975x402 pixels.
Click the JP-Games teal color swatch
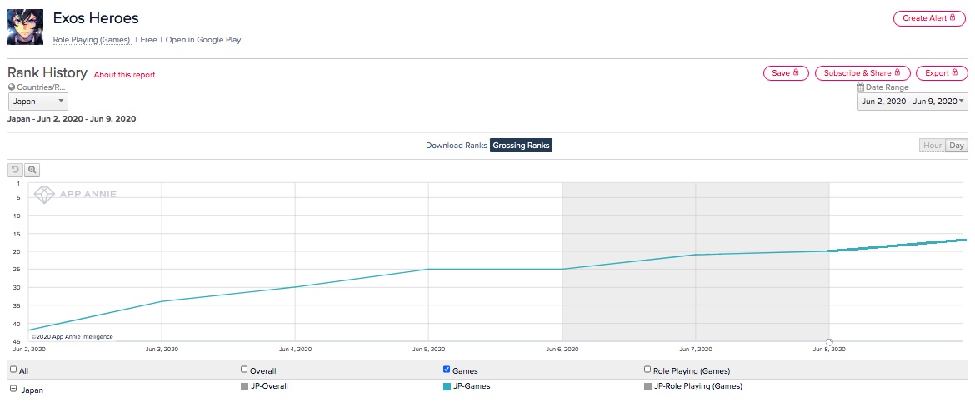(x=447, y=386)
